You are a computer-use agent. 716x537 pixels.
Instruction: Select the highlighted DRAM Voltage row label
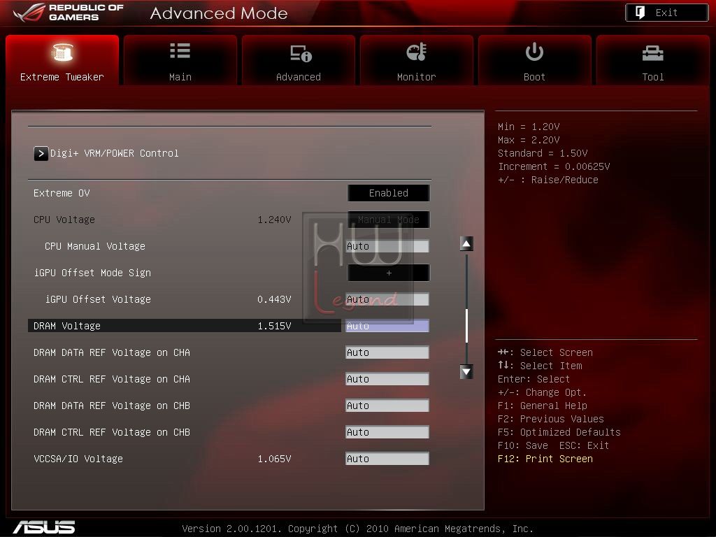pos(67,326)
